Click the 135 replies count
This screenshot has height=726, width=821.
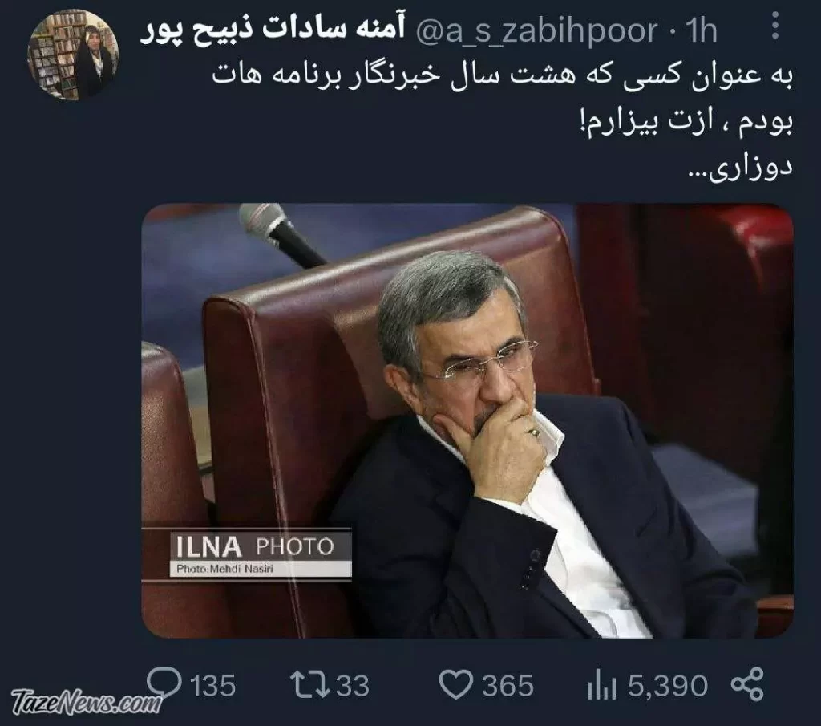[212, 686]
